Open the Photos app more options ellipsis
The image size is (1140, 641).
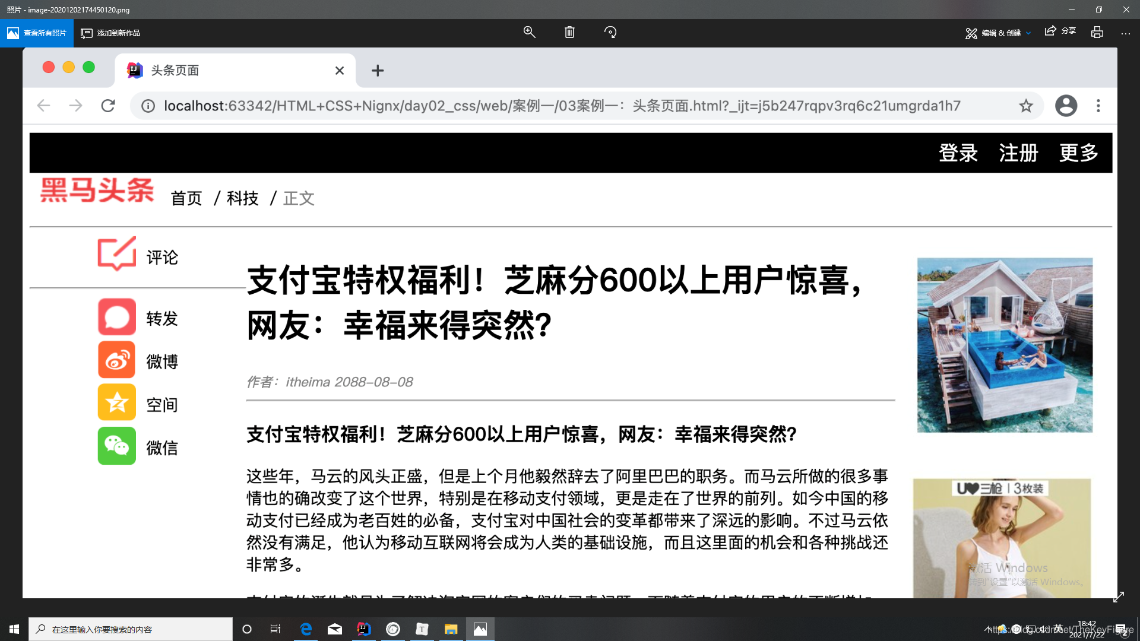[1126, 33]
